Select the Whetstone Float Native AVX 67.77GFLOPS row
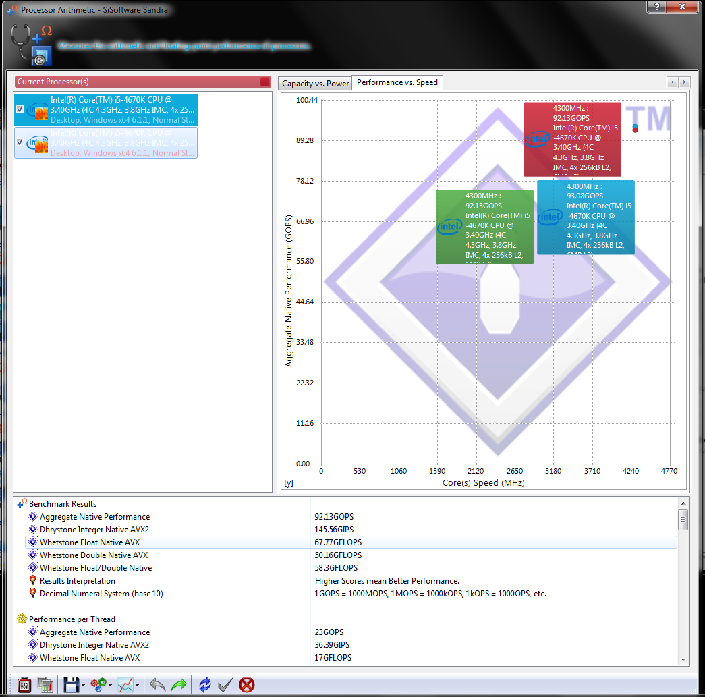This screenshot has height=697, width=705. (351, 542)
